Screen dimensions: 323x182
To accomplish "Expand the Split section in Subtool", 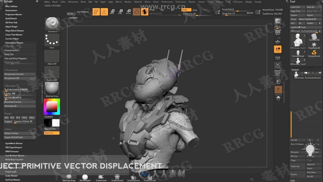I will 293,180.
